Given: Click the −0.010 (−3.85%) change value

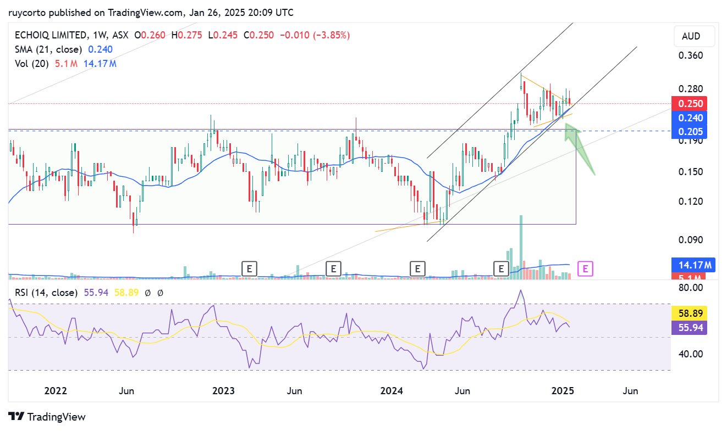Looking at the screenshot, I should click(x=315, y=35).
